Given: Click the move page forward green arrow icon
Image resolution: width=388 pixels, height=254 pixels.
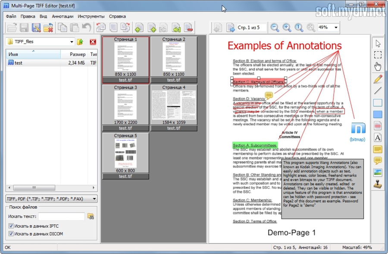Looking at the screenshot, I should 176,28.
